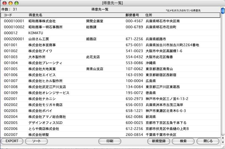Image resolution: width=225 pixels, height=149 pixels.
Task: Click the 検索 search button
Action: (183, 141)
